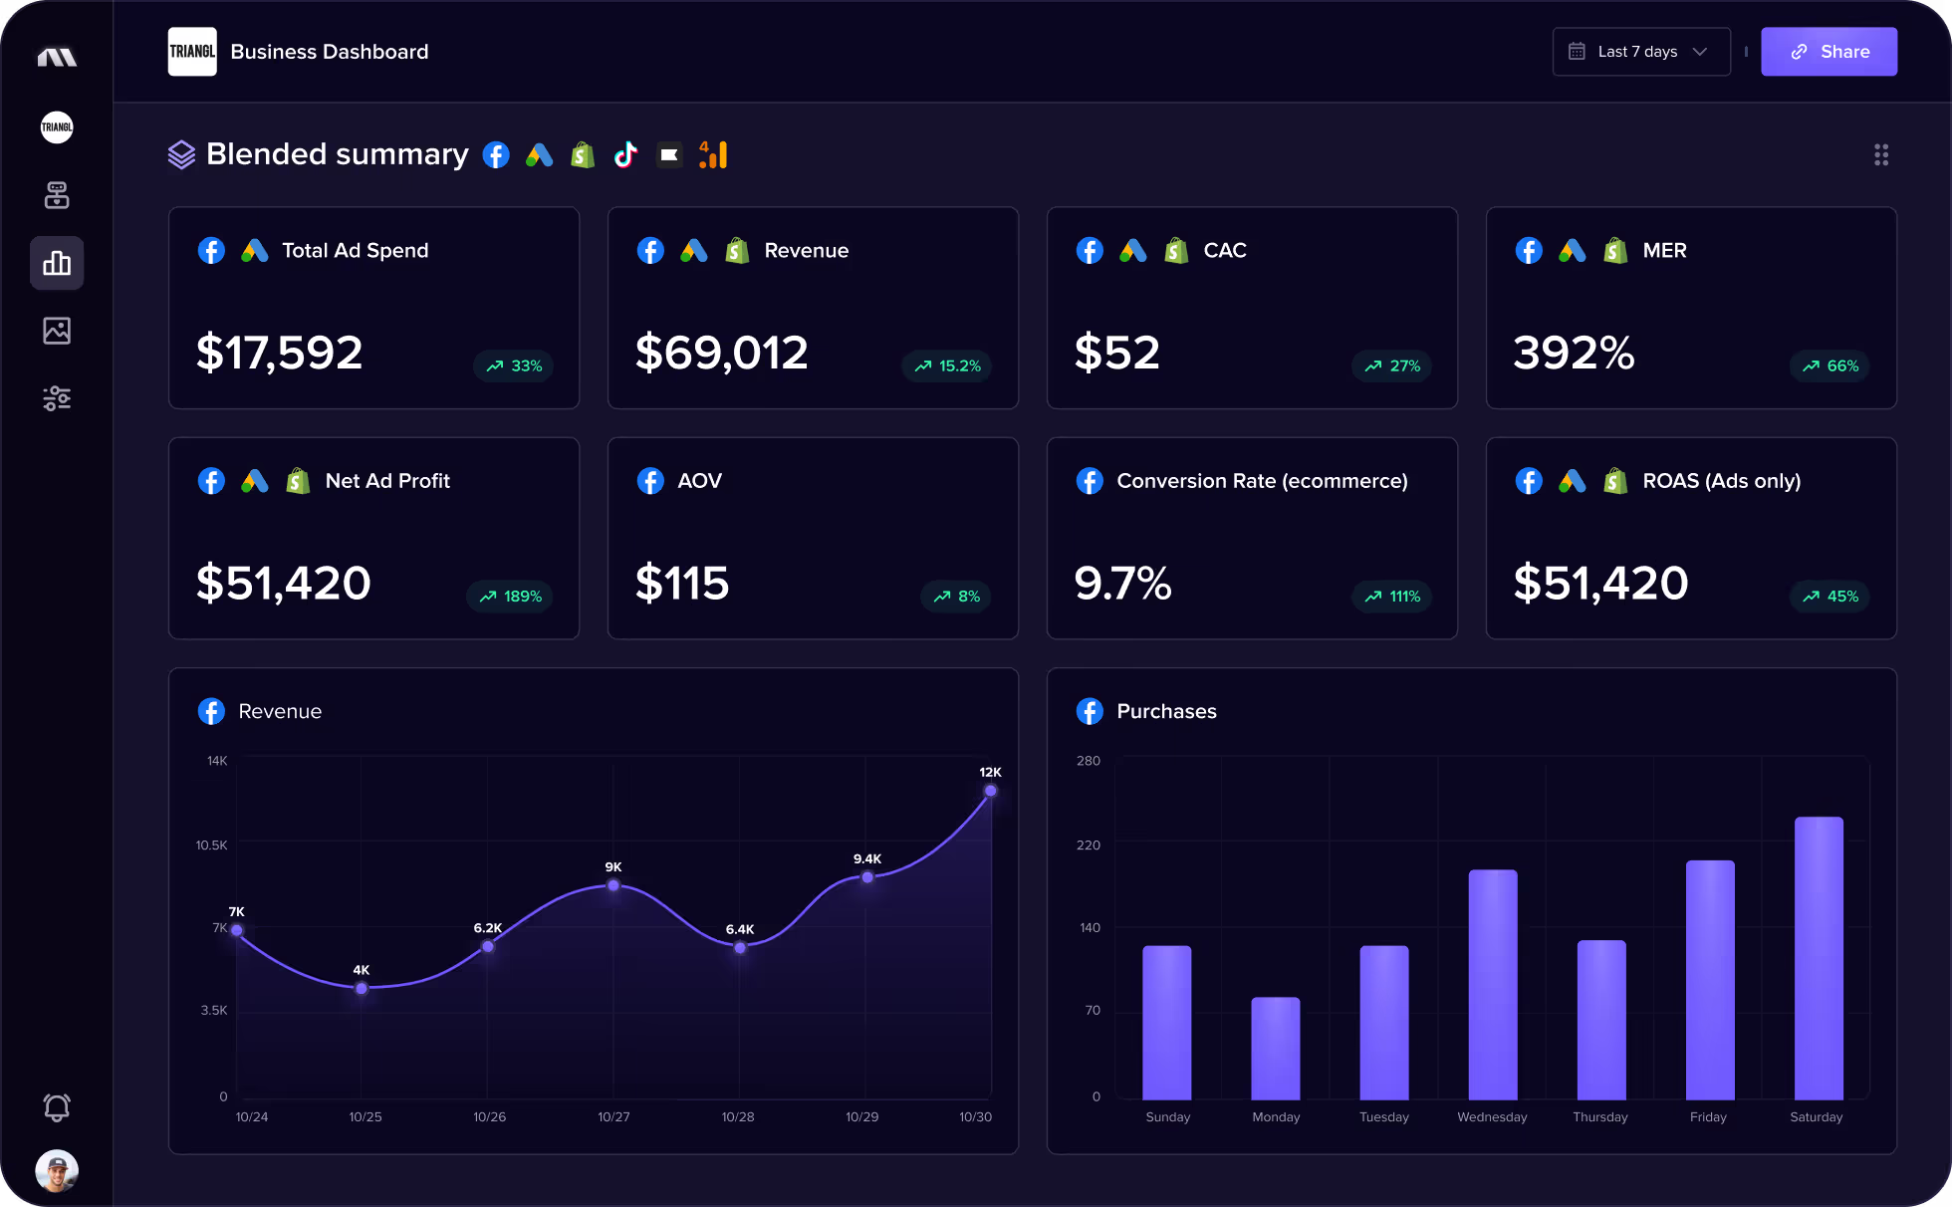Image resolution: width=1952 pixels, height=1207 pixels.
Task: Click the ROAS (Ads only) card title
Action: click(x=1721, y=480)
